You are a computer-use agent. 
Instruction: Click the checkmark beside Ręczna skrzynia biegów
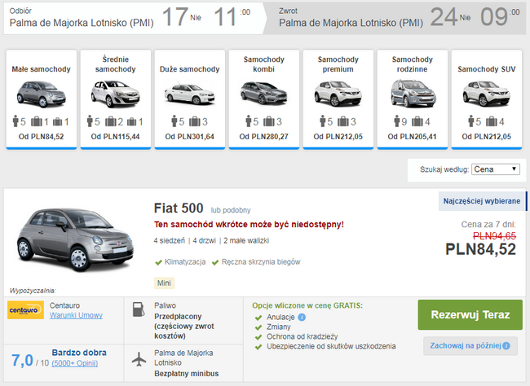(215, 262)
